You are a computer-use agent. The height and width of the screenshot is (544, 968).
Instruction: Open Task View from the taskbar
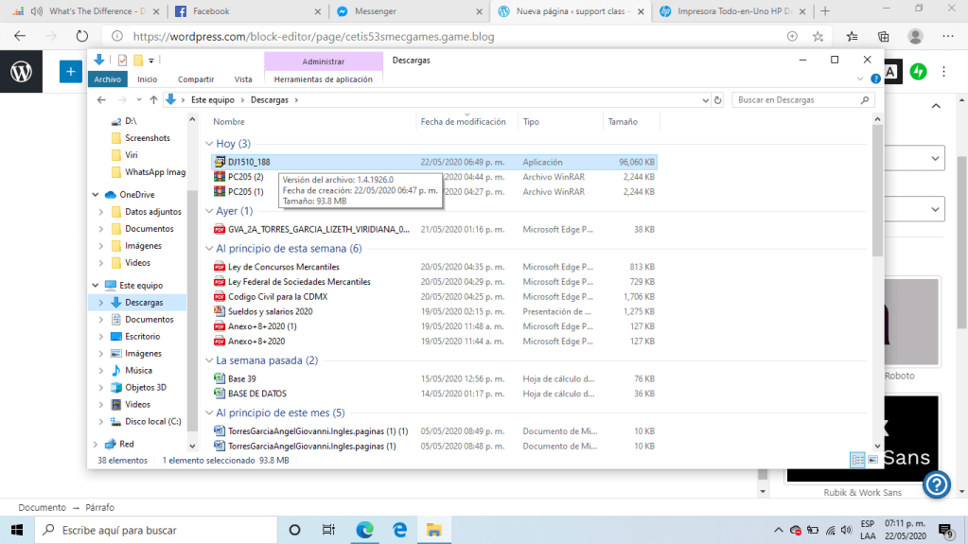(x=328, y=530)
